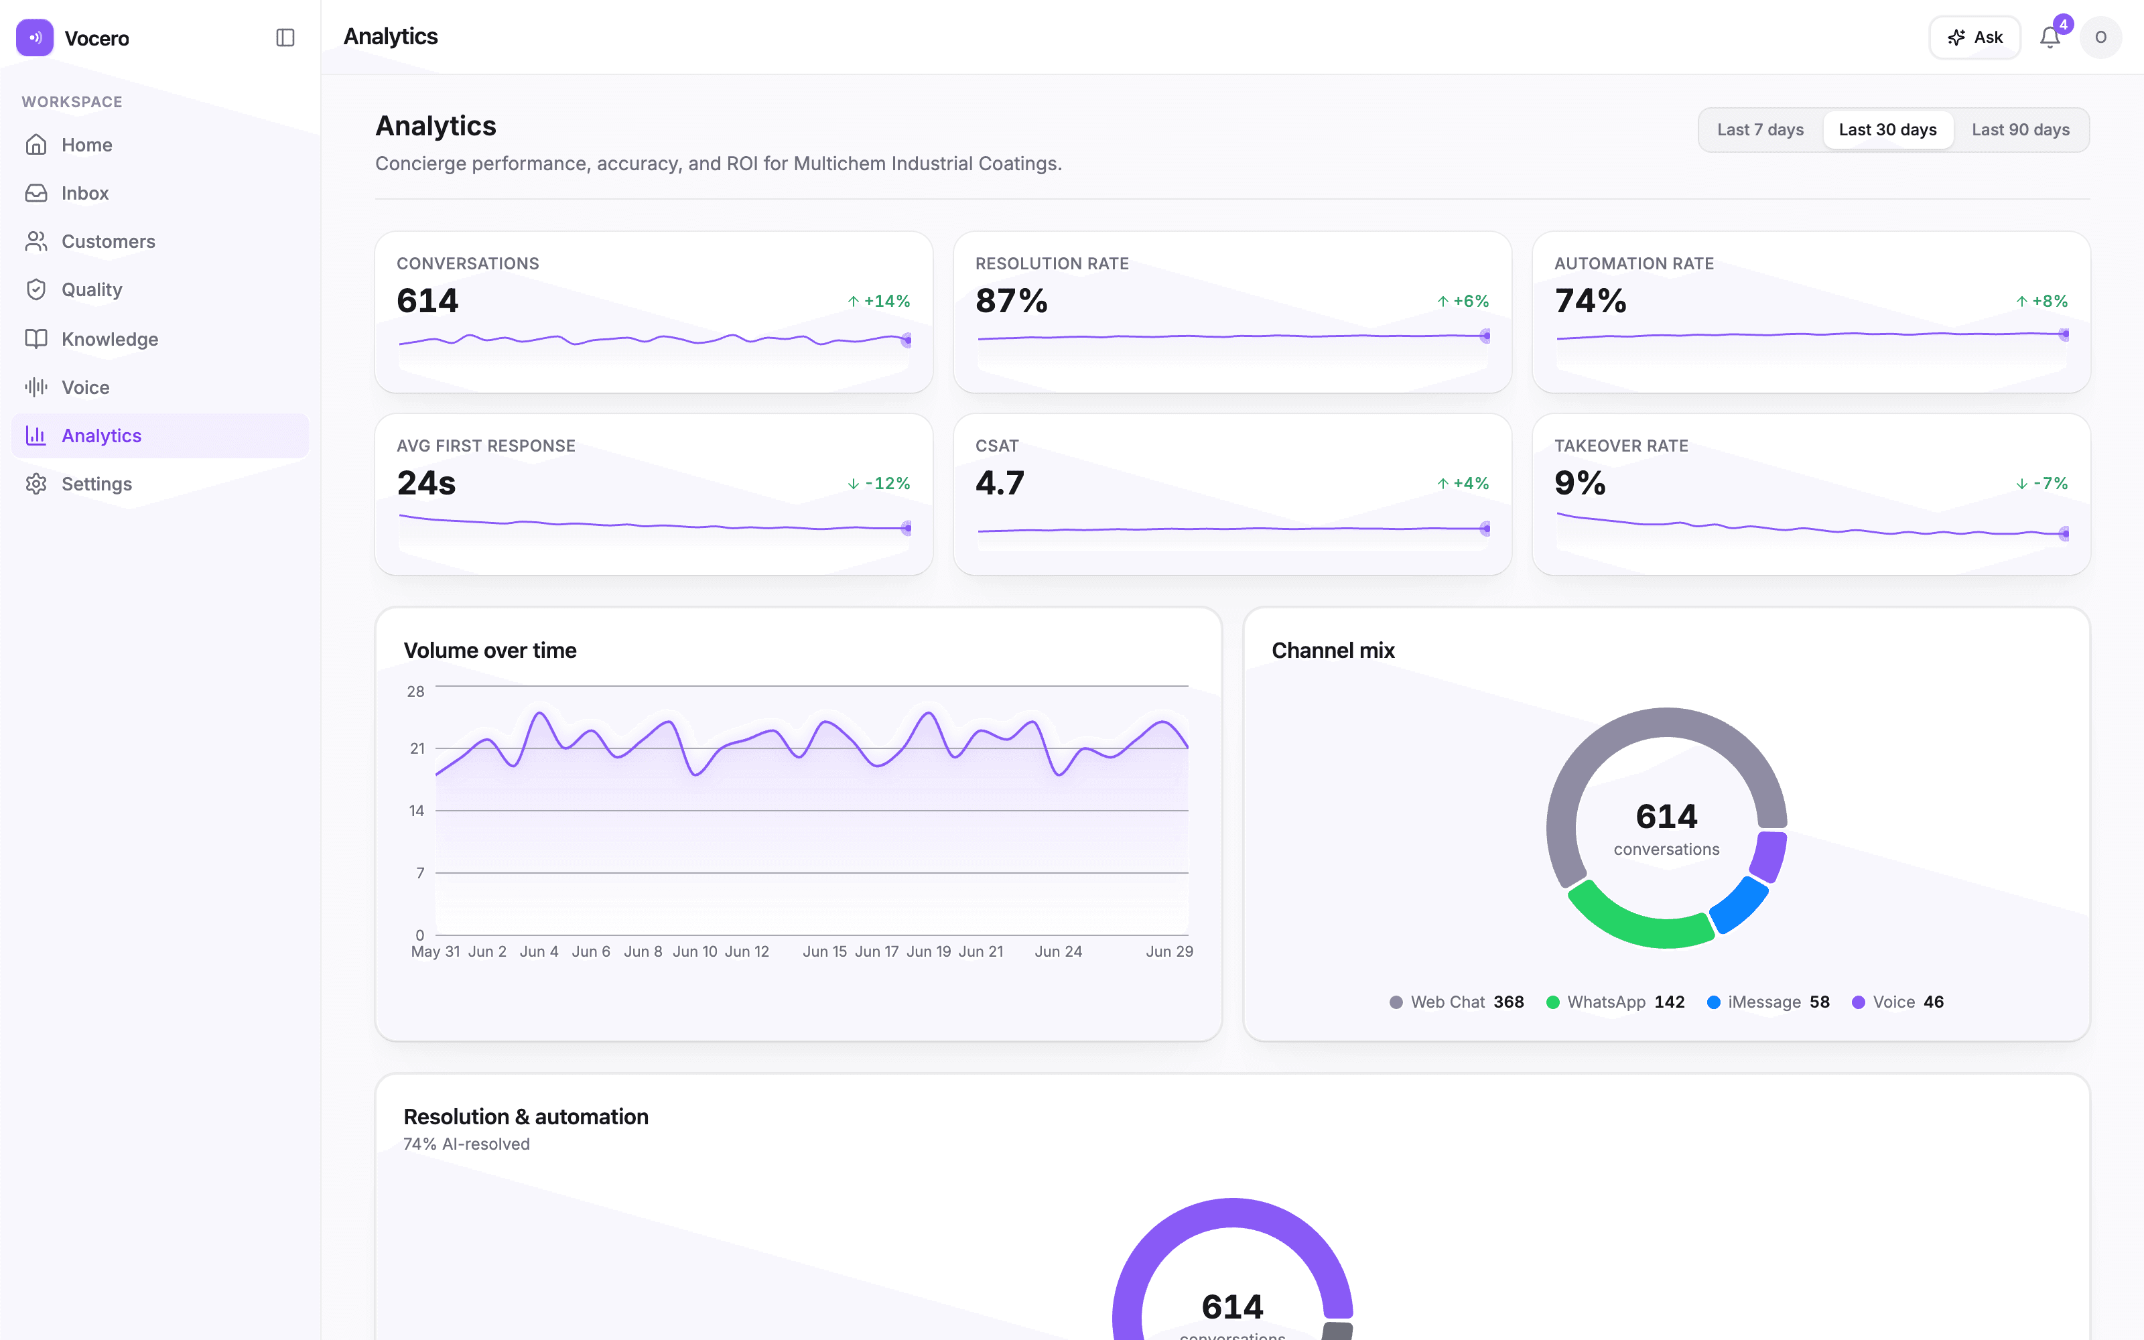This screenshot has width=2144, height=1340.
Task: Click the iMessage blue legend dot
Action: [x=1713, y=1002]
